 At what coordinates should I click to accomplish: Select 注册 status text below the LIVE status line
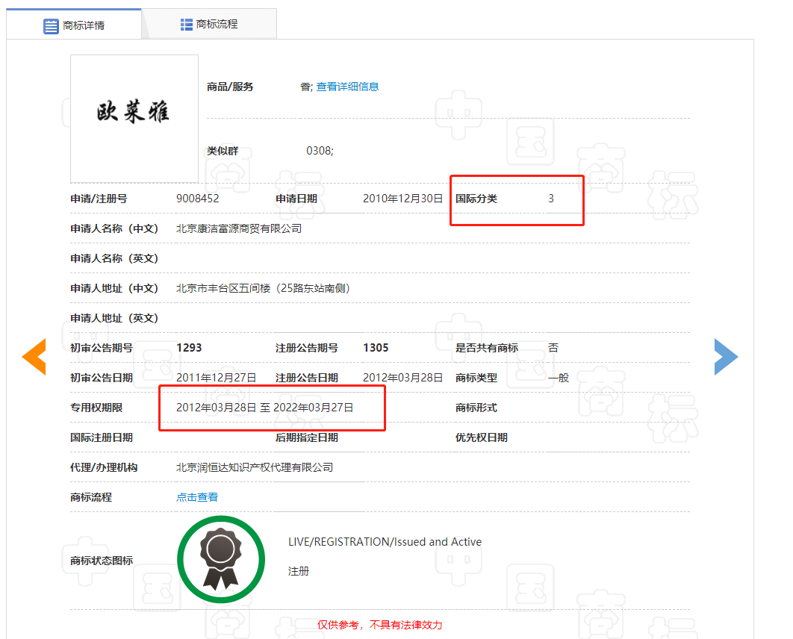[299, 571]
